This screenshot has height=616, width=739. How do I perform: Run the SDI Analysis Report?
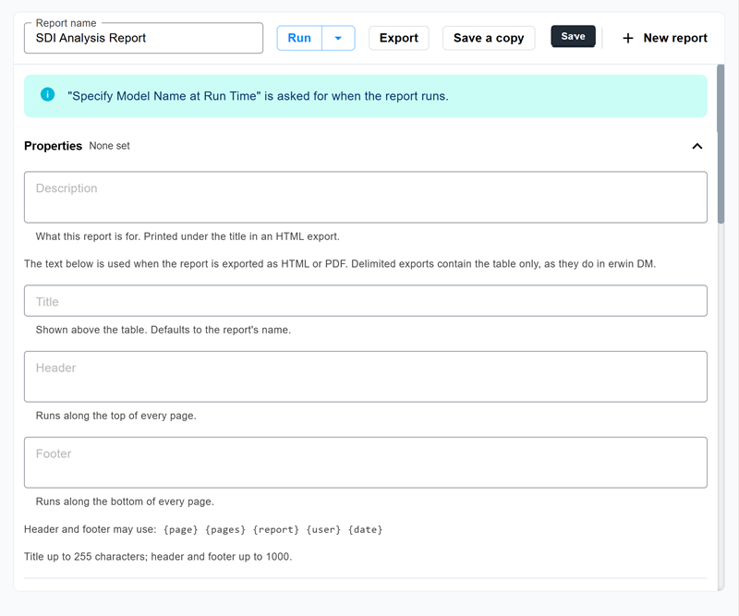[299, 38]
